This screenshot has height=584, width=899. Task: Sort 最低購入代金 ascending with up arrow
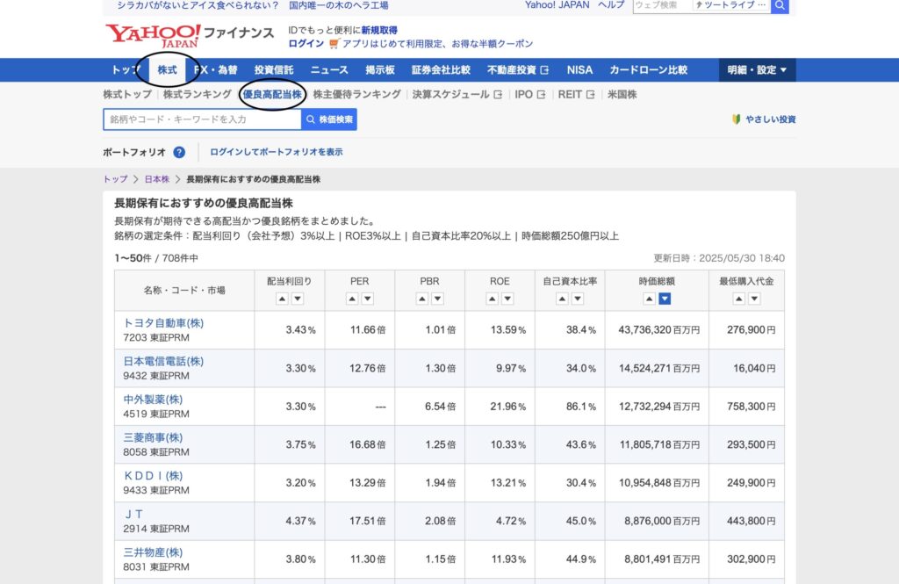click(739, 299)
